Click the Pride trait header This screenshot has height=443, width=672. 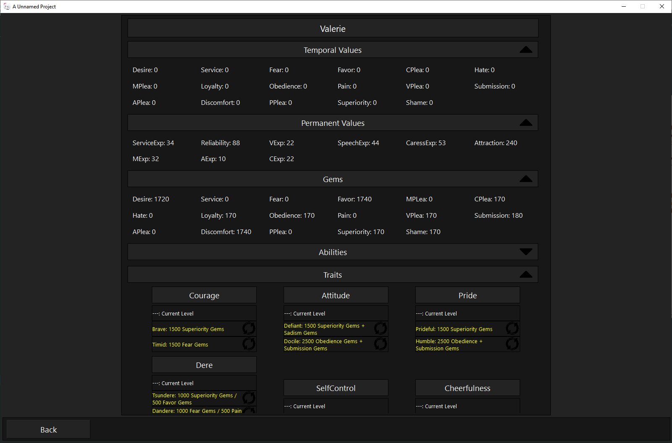coord(467,295)
